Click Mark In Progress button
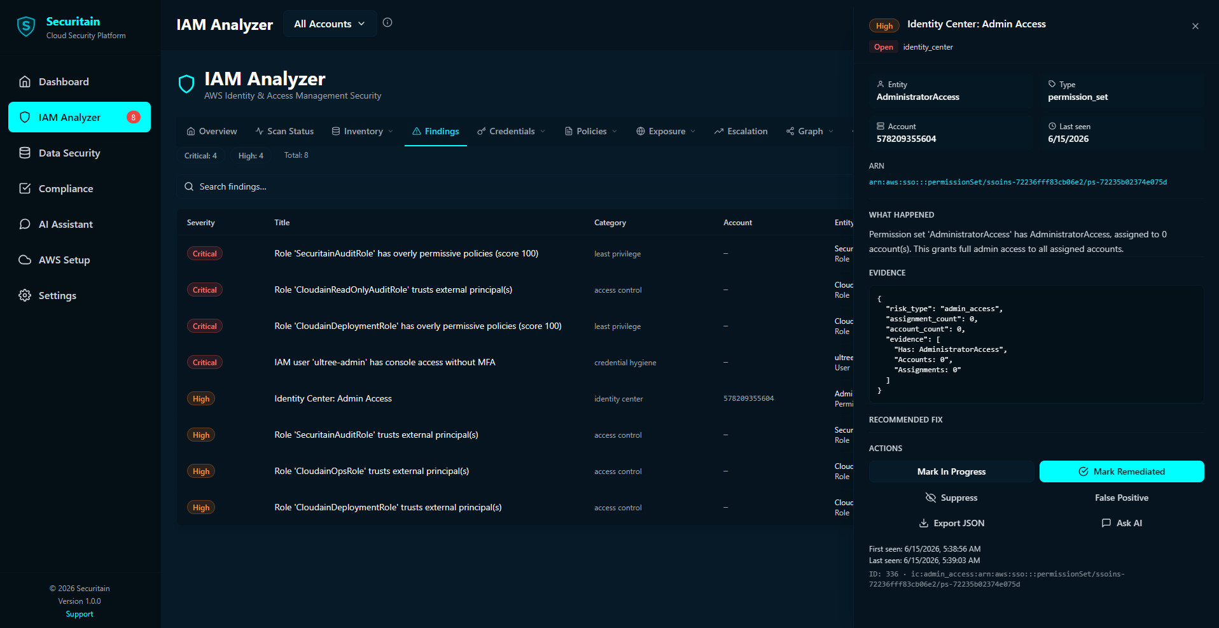Viewport: 1219px width, 628px height. pyautogui.click(x=952, y=471)
